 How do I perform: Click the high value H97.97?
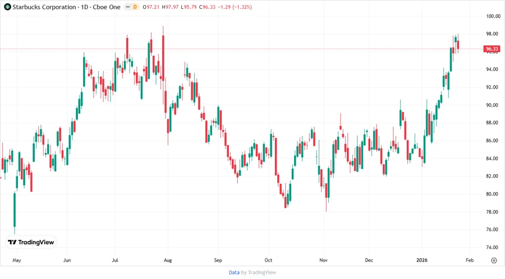pos(169,7)
